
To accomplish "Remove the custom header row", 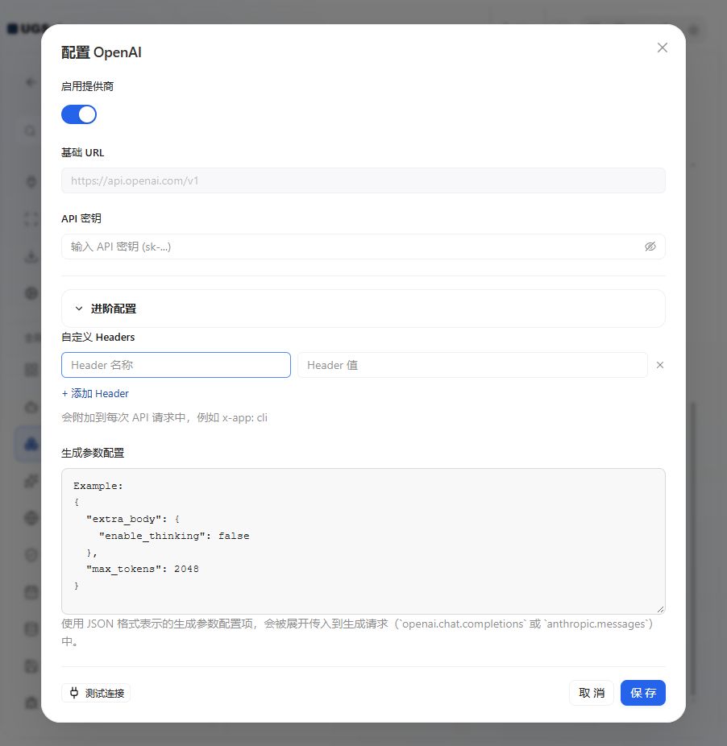I will click(x=660, y=365).
